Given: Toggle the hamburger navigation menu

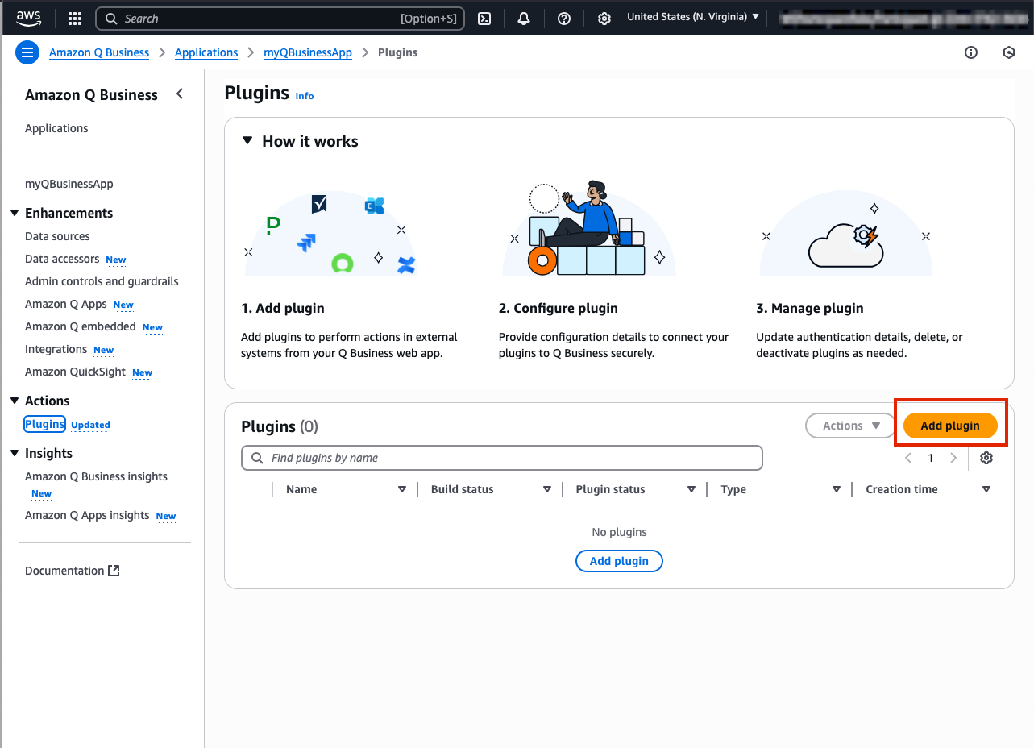Looking at the screenshot, I should pyautogui.click(x=27, y=53).
